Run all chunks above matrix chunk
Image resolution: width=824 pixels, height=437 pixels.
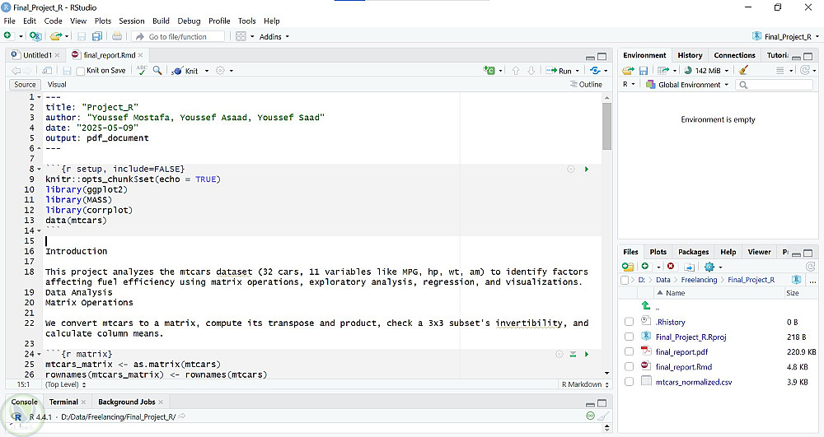pos(573,354)
